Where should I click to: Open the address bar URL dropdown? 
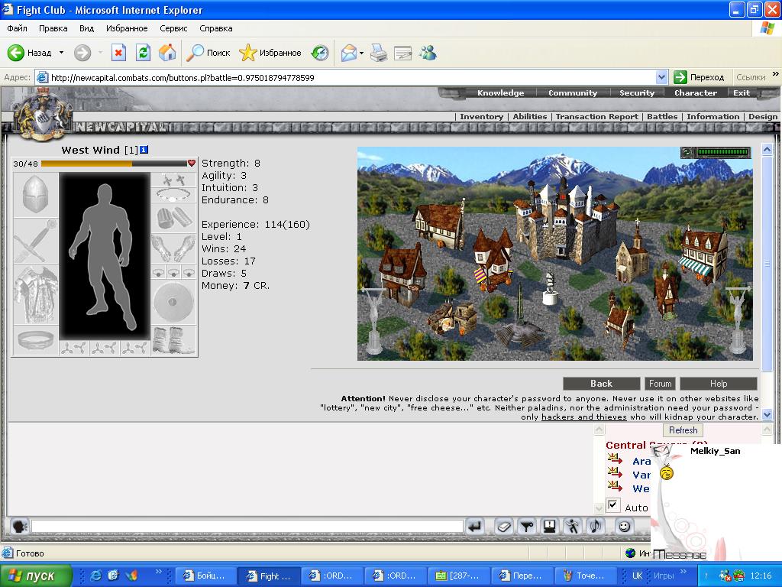(x=662, y=77)
